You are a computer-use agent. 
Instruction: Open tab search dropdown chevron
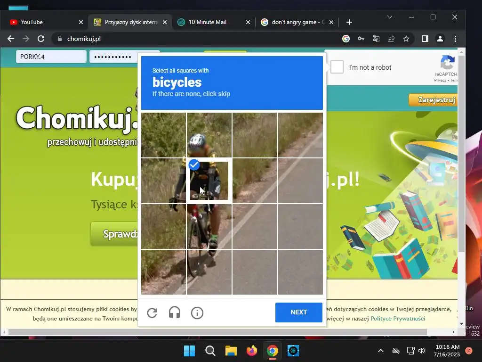390,17
